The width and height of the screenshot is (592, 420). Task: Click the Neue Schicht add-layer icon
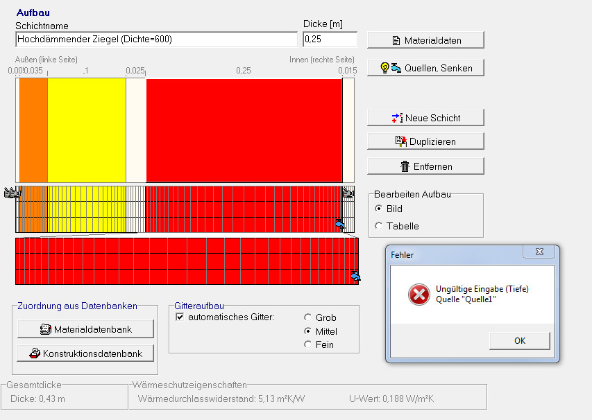click(x=397, y=118)
